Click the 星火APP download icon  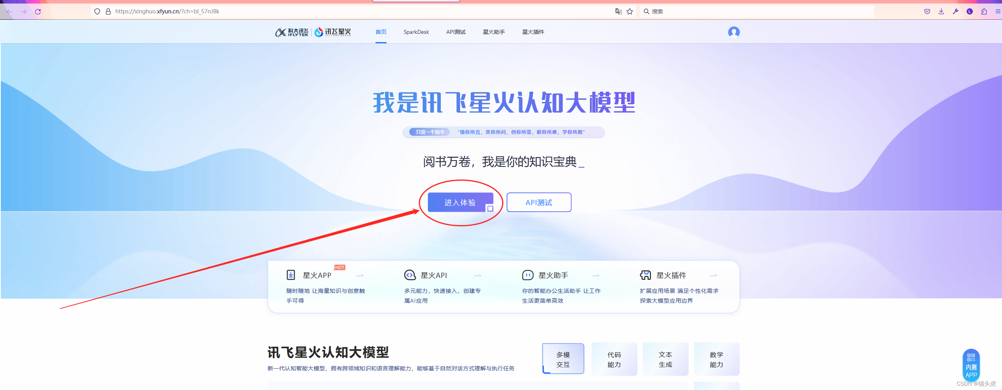point(291,275)
